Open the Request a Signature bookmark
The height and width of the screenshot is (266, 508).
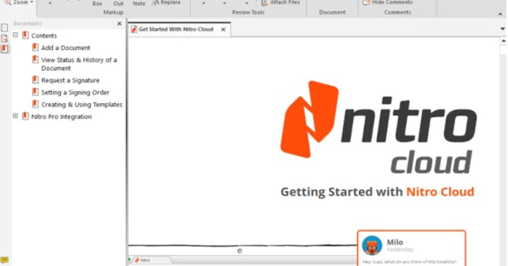(70, 80)
